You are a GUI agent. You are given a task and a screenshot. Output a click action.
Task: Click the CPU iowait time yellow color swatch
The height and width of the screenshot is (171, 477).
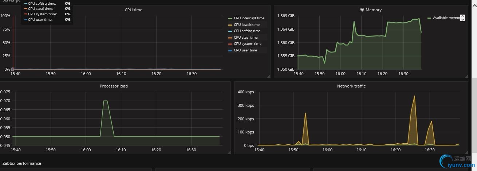(230, 25)
